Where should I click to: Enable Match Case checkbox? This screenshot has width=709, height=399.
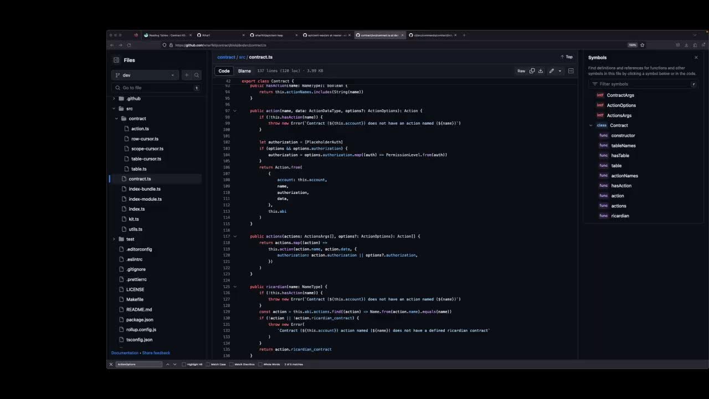208,364
